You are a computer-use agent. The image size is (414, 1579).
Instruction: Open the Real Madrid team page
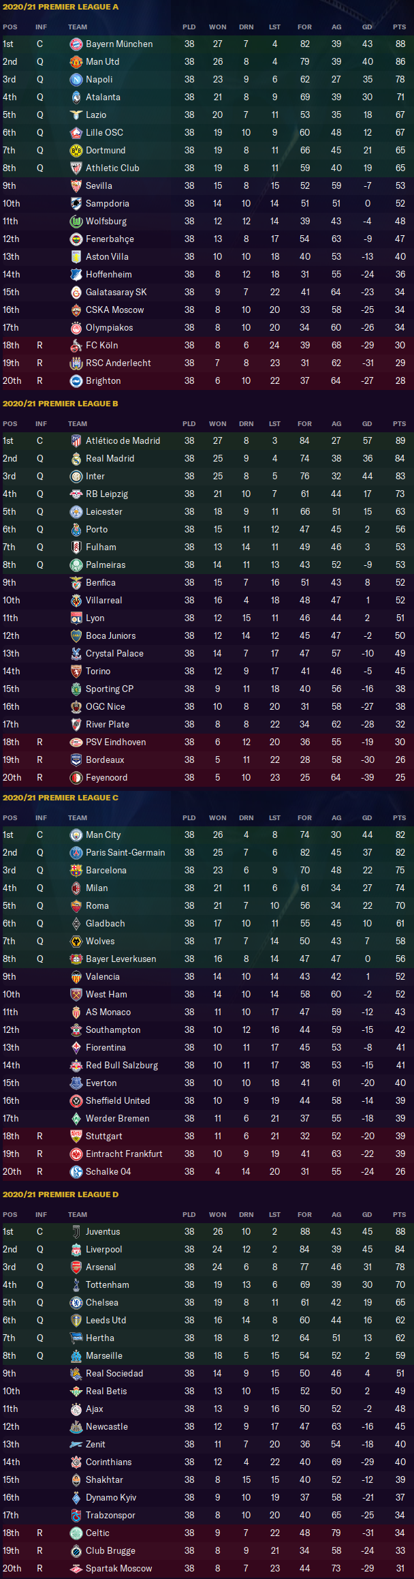[110, 458]
